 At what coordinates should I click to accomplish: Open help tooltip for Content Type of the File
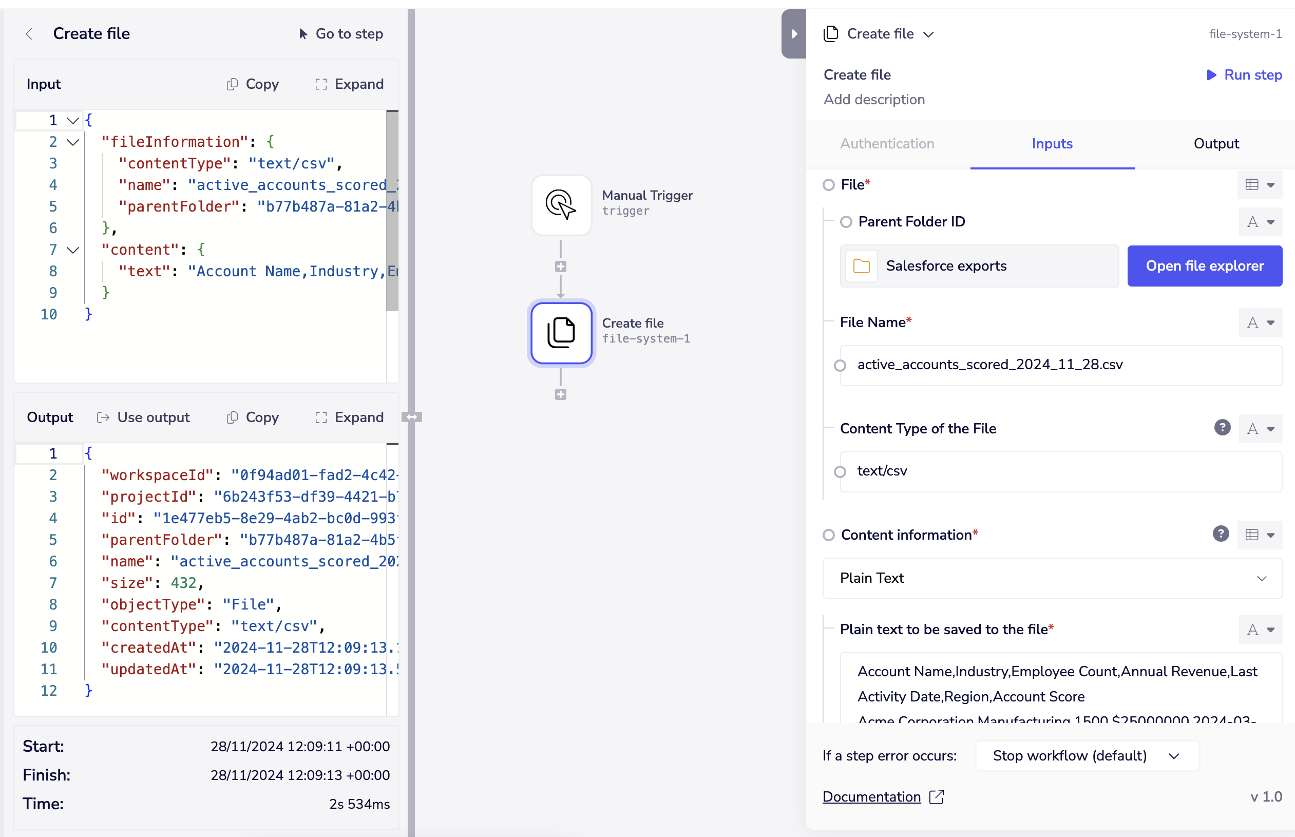coord(1222,428)
